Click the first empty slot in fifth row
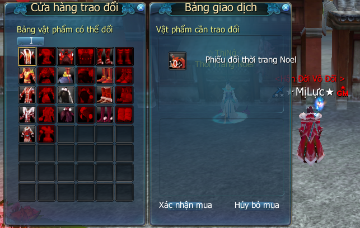 (x=66, y=134)
